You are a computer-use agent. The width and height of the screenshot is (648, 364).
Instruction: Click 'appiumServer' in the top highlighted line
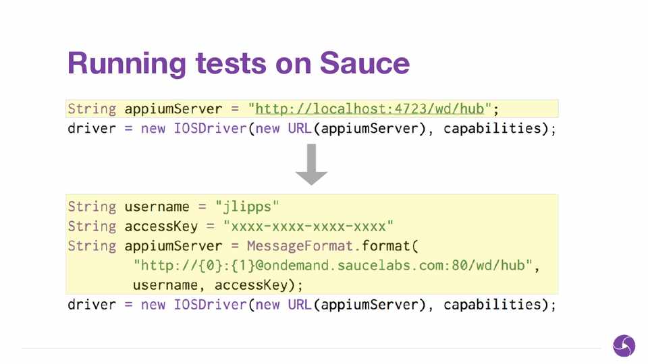173,109
